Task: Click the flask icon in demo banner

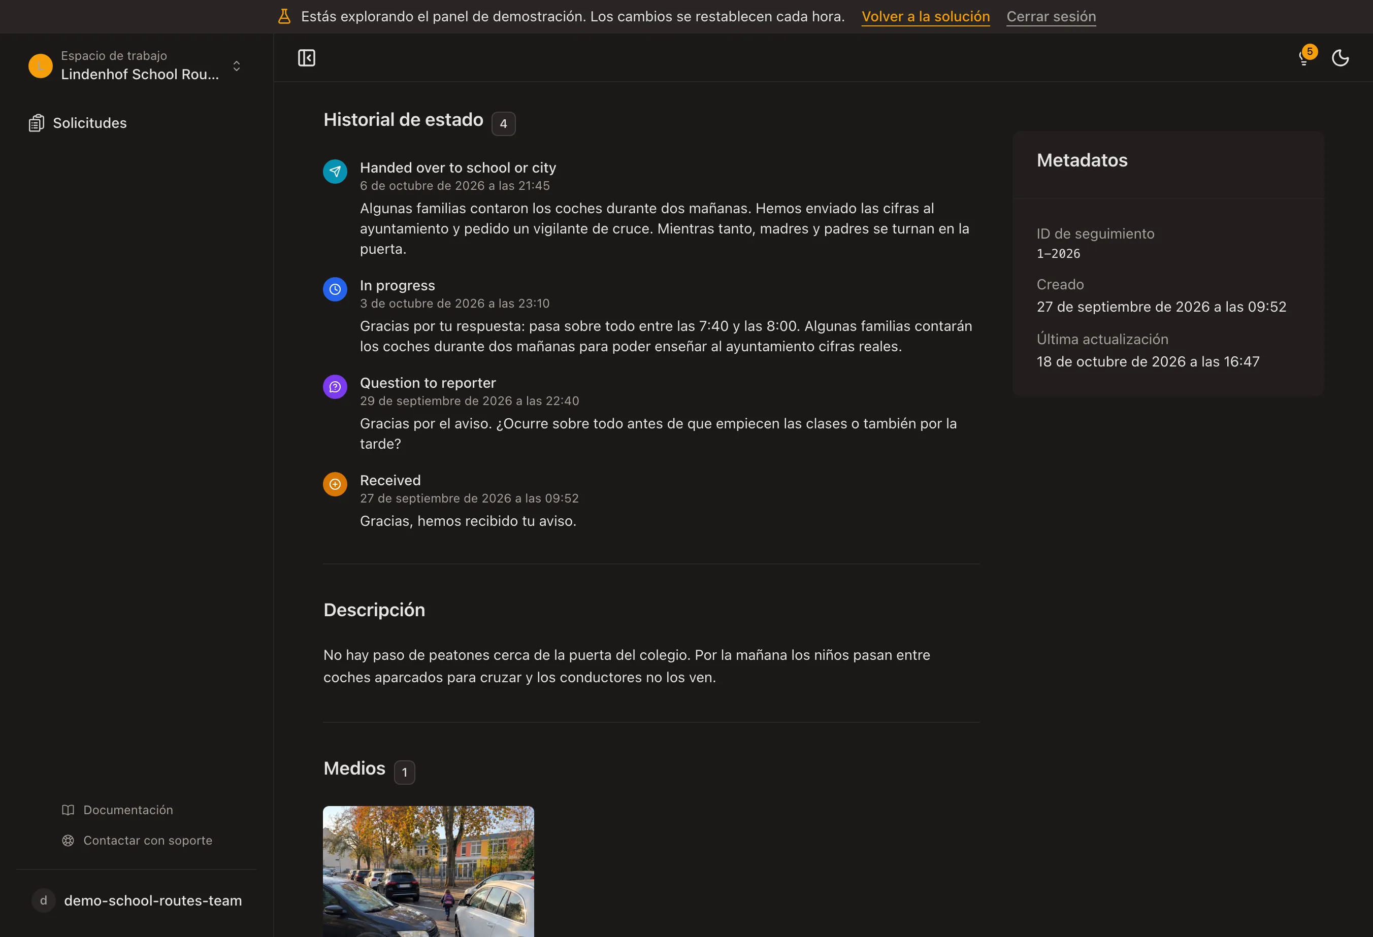Action: click(x=284, y=17)
